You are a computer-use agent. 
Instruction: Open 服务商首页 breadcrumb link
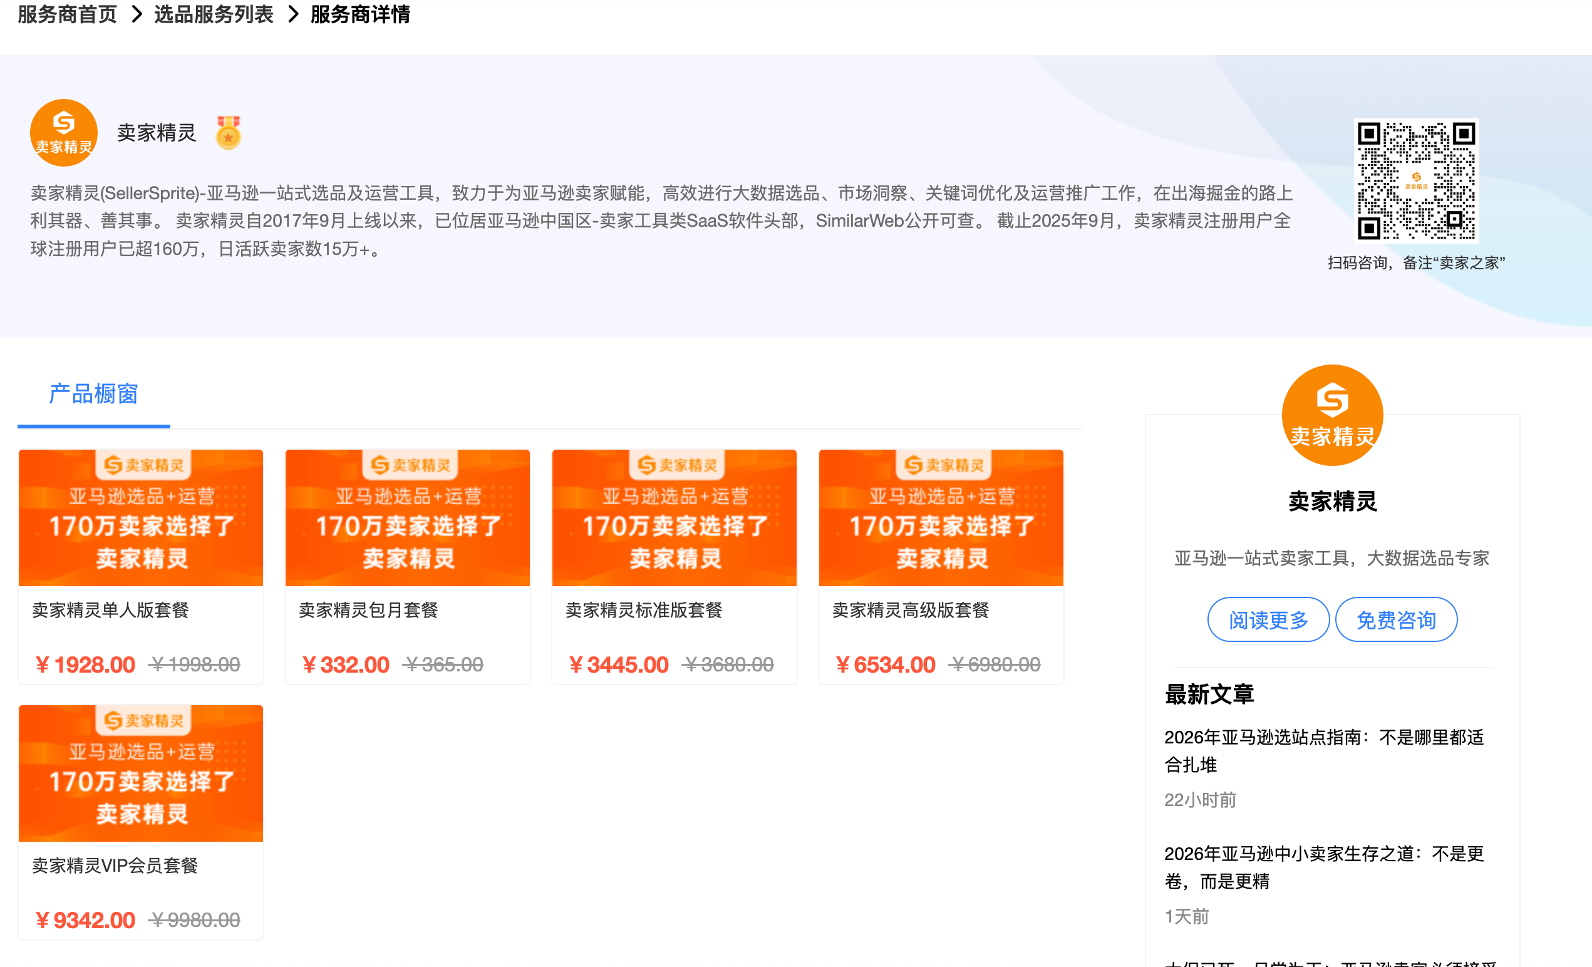click(67, 14)
